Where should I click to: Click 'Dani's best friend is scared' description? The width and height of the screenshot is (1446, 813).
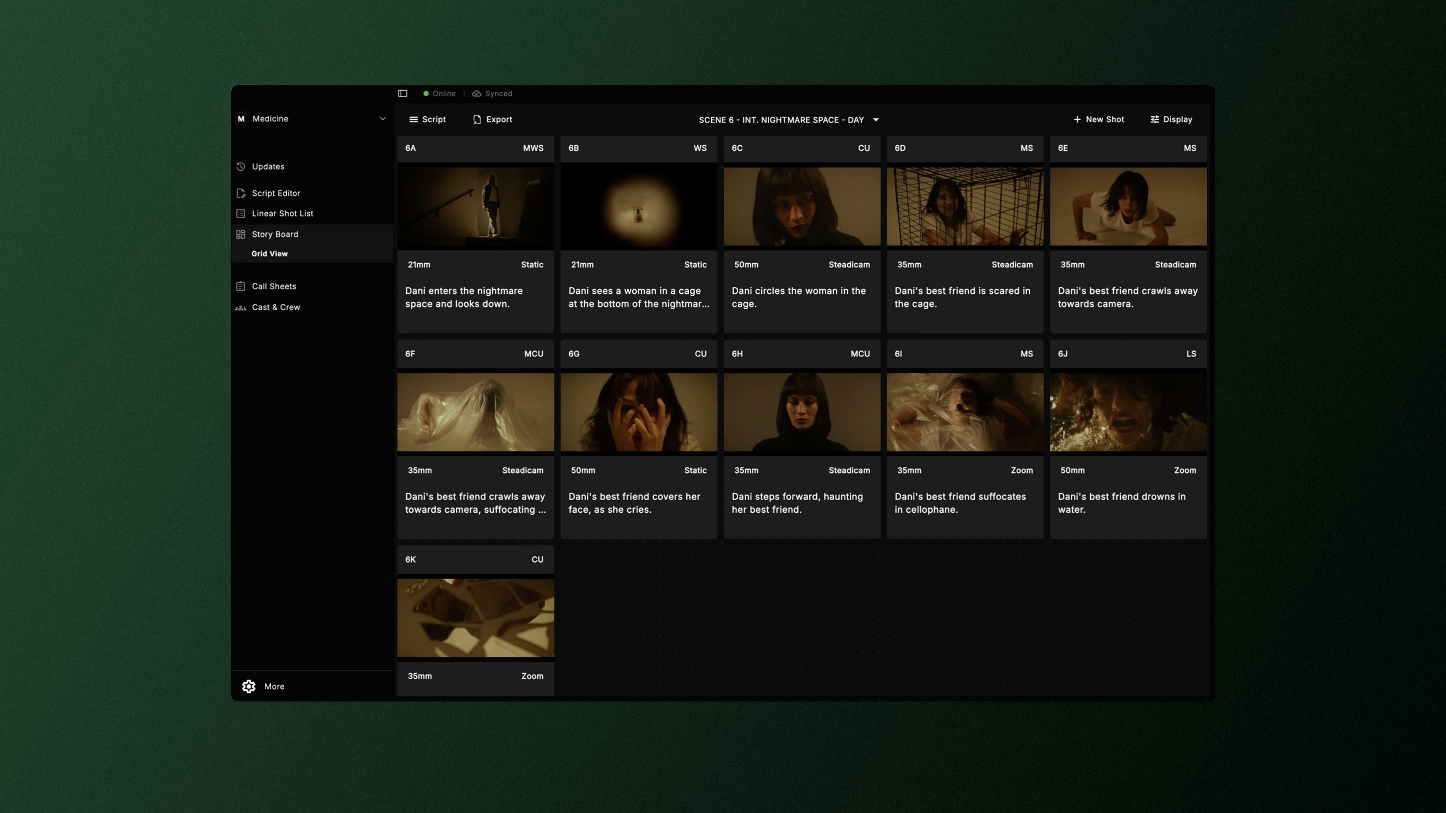[962, 297]
